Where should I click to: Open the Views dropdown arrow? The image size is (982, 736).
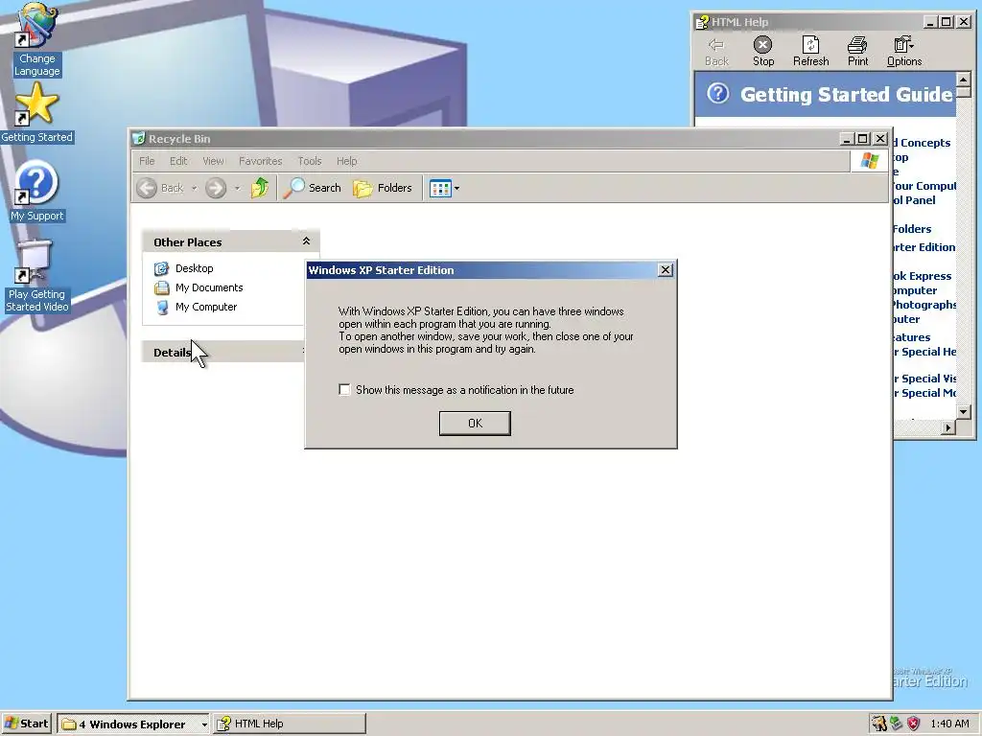(x=456, y=189)
